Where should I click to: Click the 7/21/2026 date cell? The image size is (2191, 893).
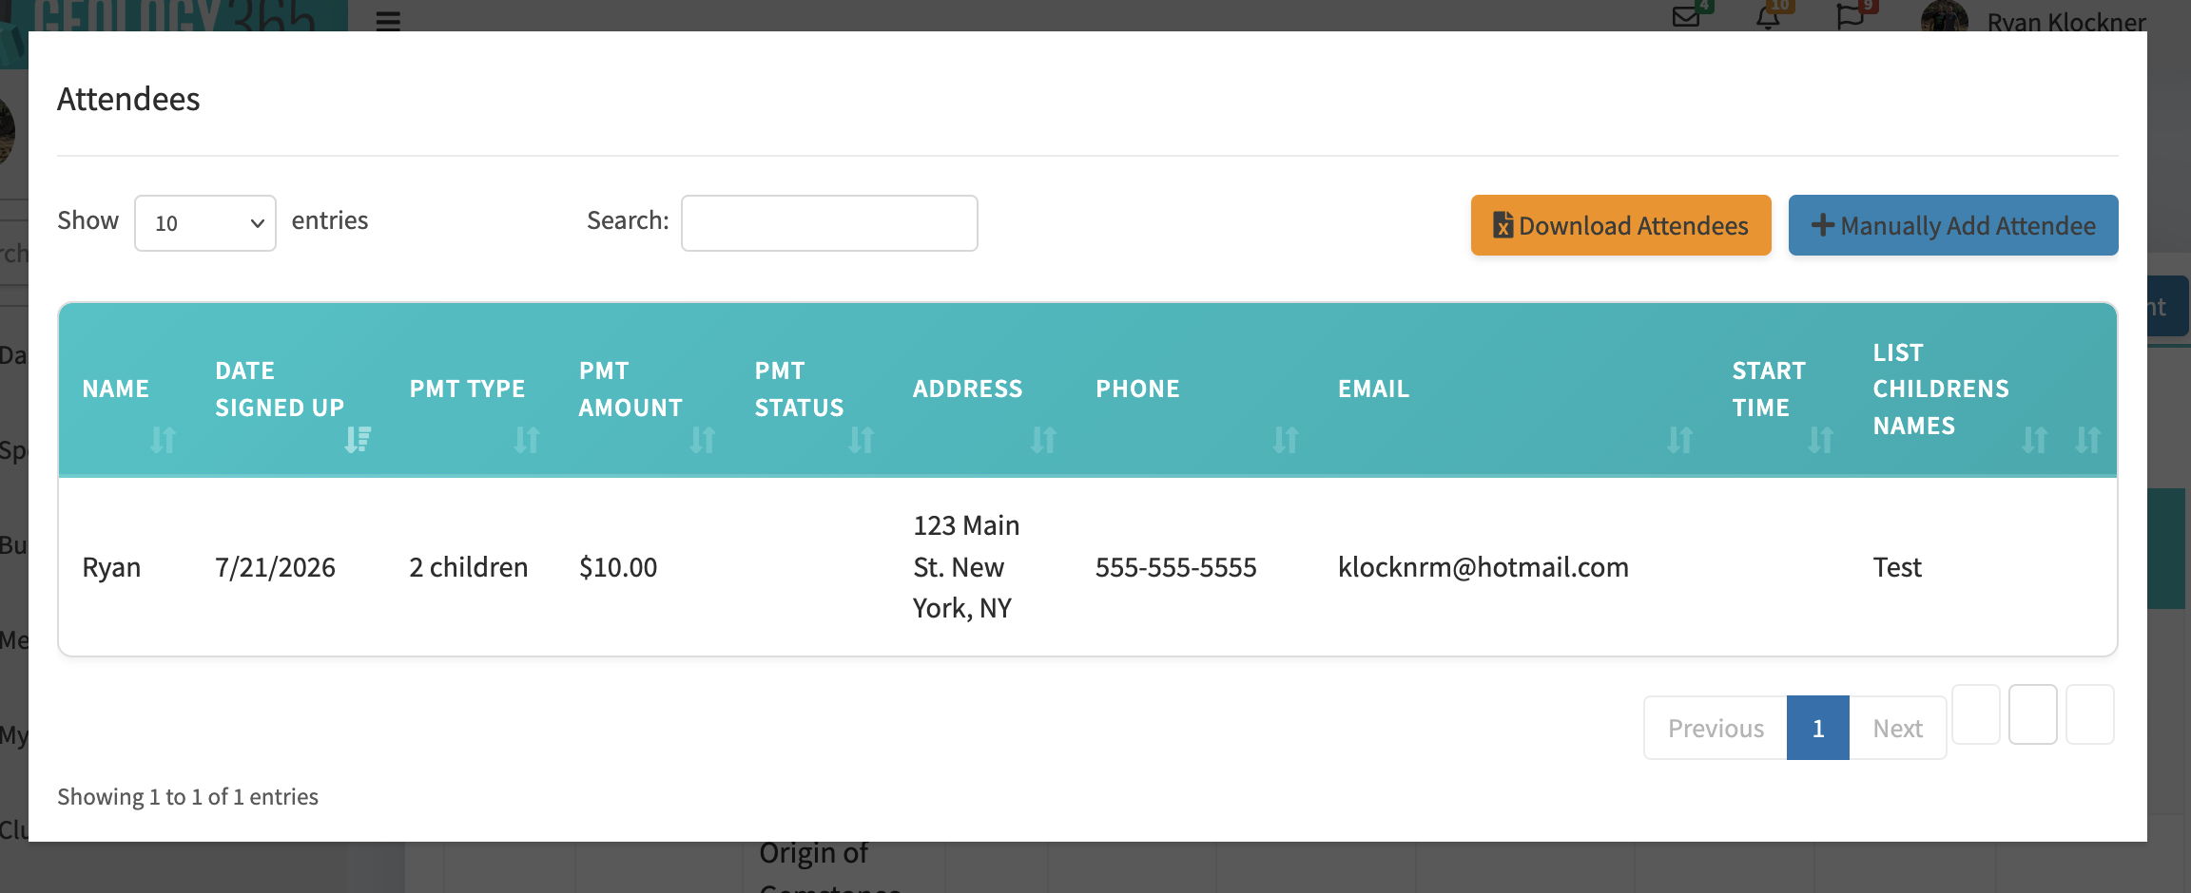pyautogui.click(x=275, y=567)
